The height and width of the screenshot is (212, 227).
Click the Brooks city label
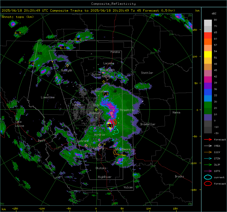click(179, 176)
